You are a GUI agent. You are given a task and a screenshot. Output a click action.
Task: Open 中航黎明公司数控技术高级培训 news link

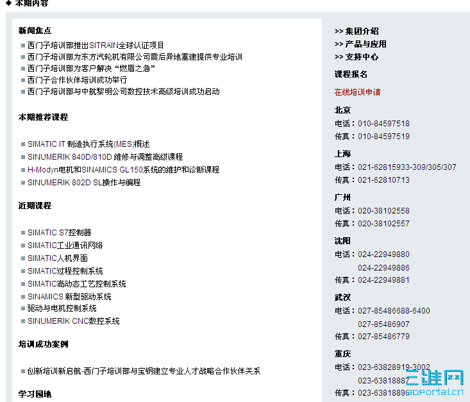[x=124, y=92]
